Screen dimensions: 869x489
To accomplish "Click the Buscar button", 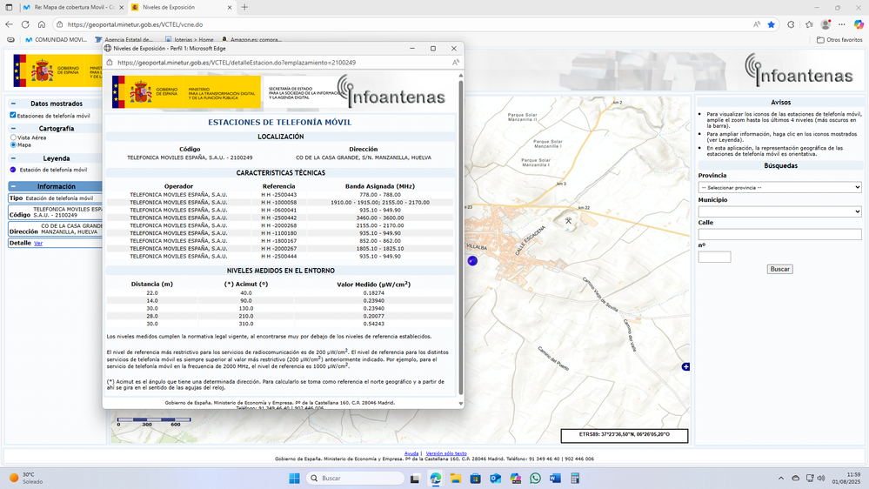I will (x=779, y=269).
